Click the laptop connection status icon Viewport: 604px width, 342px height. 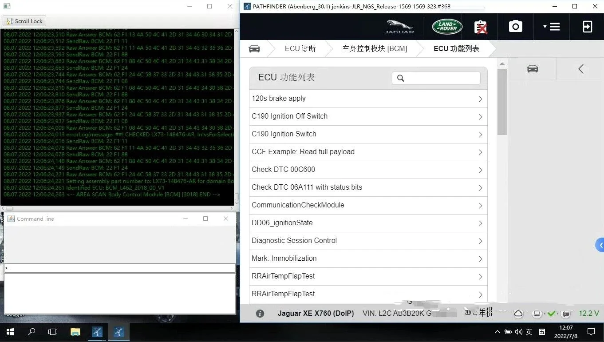coord(537,314)
